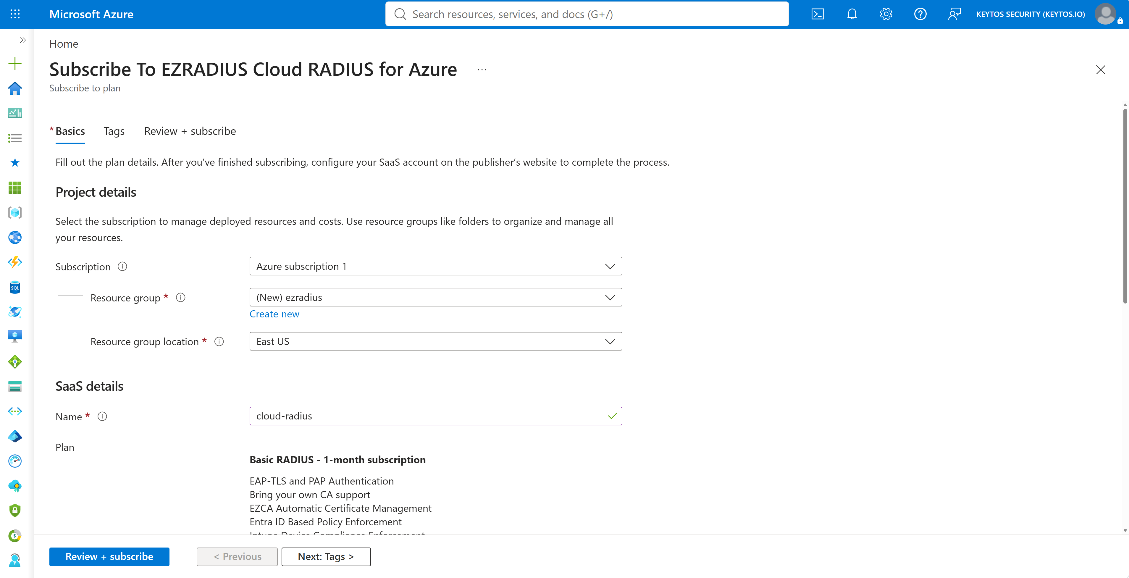Show Name info tooltip icon
Viewport: 1129px width, 578px height.
click(x=102, y=416)
